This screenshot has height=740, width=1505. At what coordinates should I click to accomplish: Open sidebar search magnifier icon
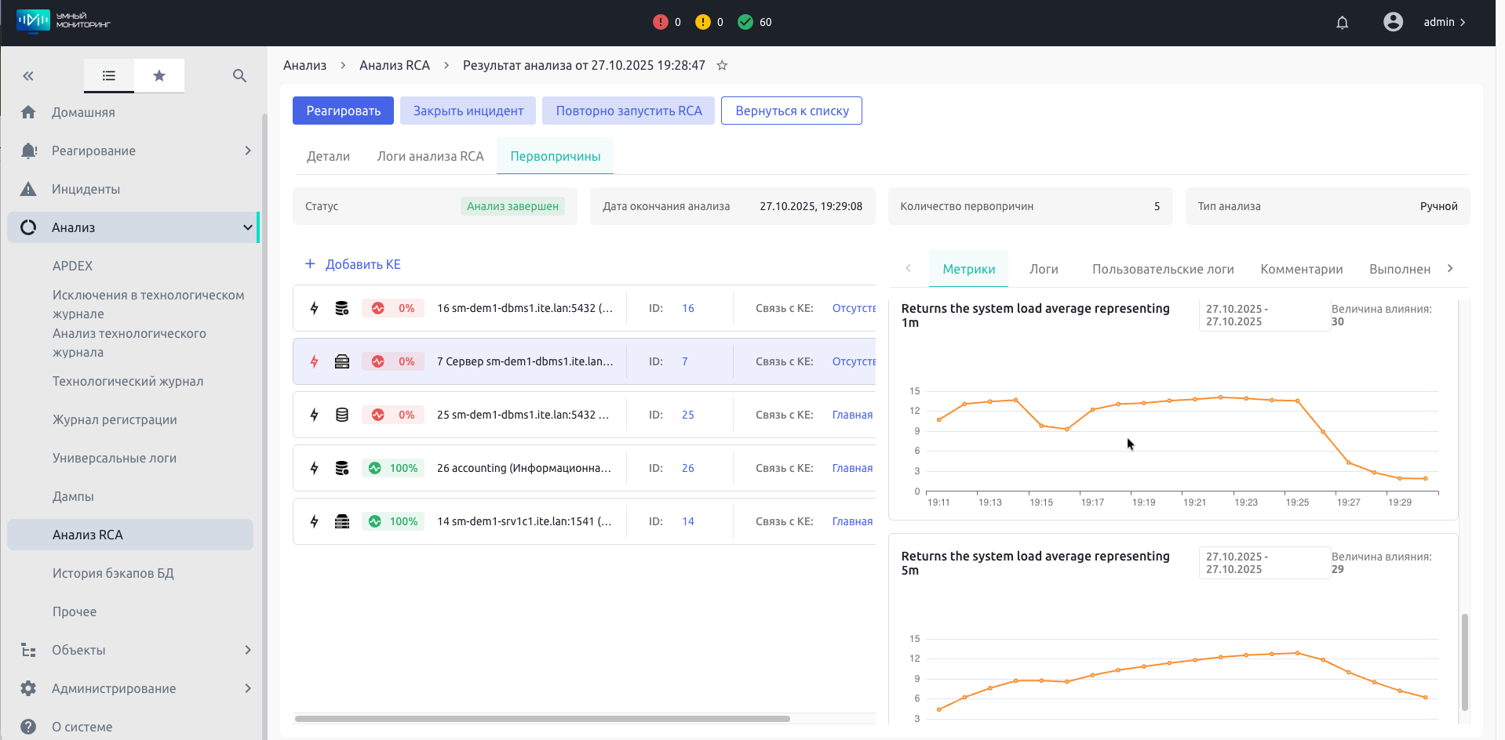pos(239,76)
